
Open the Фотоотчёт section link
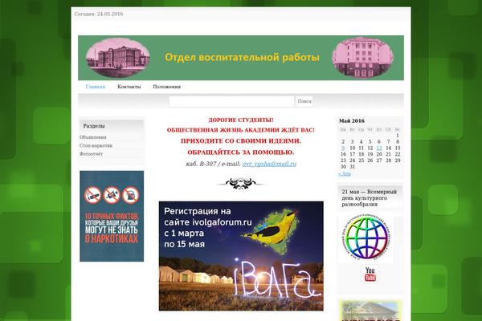(91, 154)
